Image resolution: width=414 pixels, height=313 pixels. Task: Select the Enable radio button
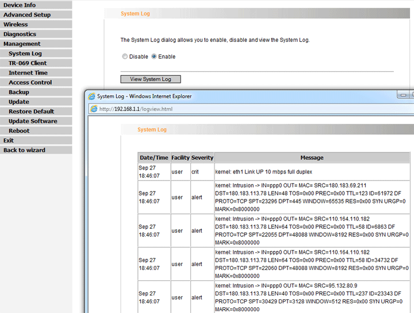[x=154, y=56]
